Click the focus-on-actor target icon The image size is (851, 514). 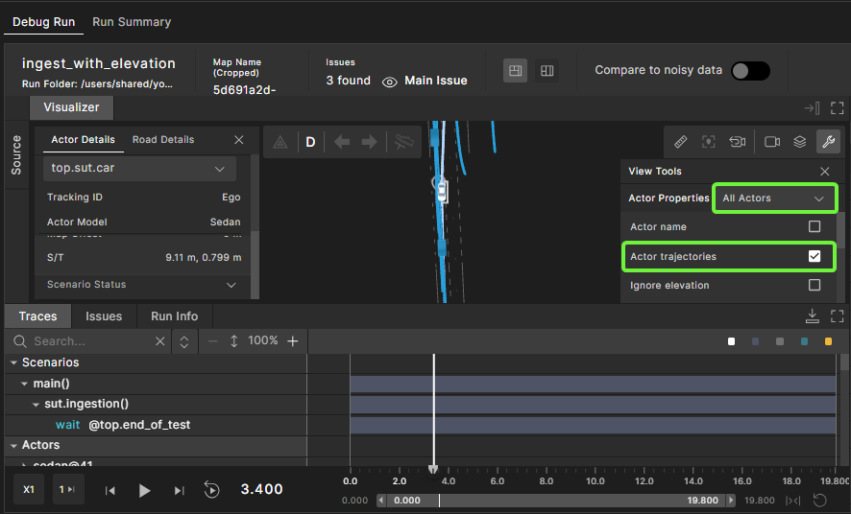coord(709,142)
